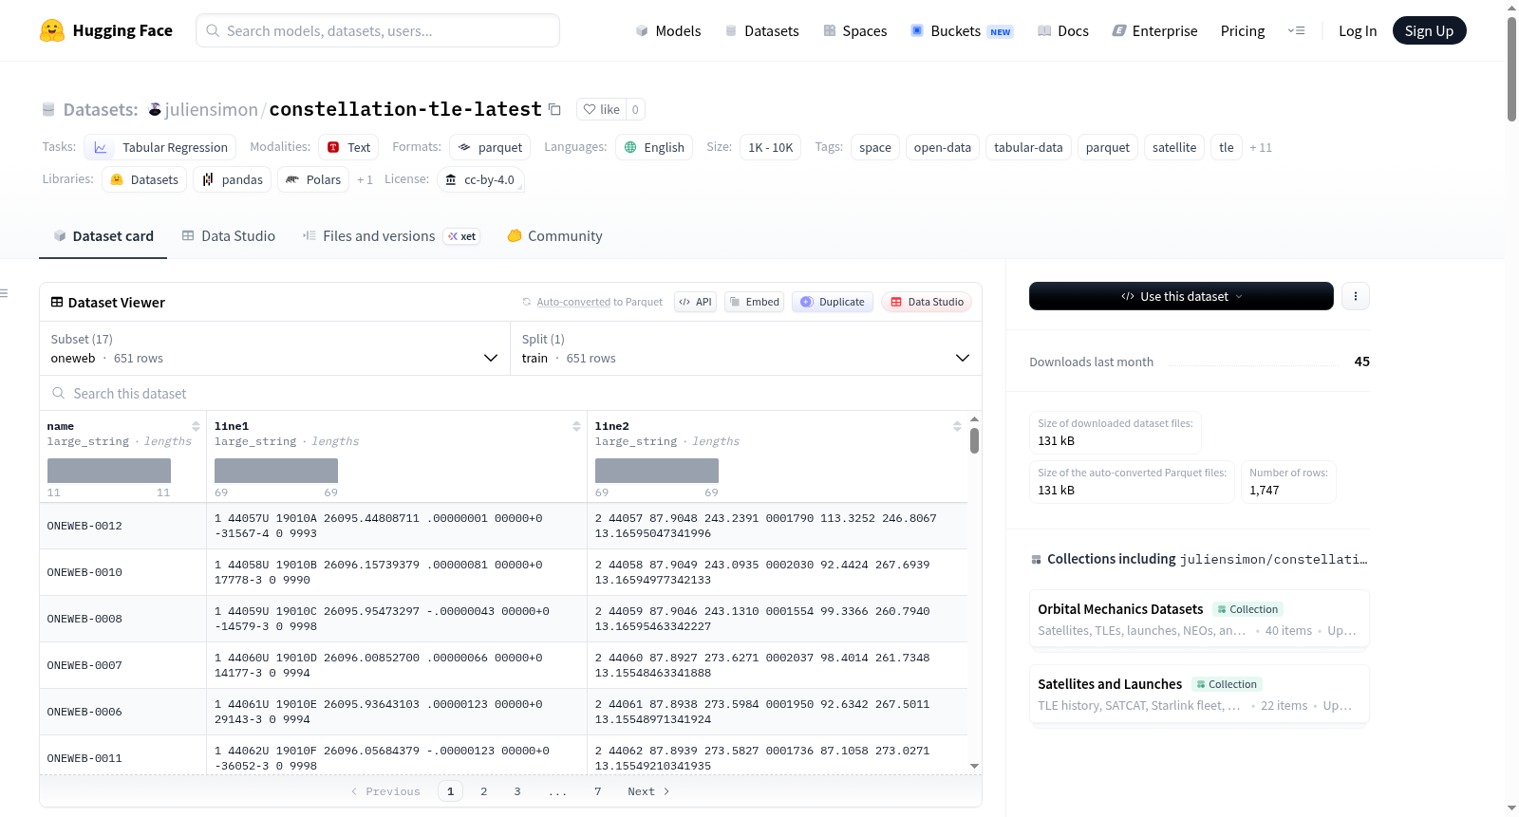
Task: Open the Split train dropdown
Action: click(745, 348)
